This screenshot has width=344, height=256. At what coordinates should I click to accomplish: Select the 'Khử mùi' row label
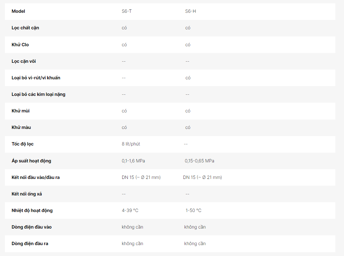(21, 111)
